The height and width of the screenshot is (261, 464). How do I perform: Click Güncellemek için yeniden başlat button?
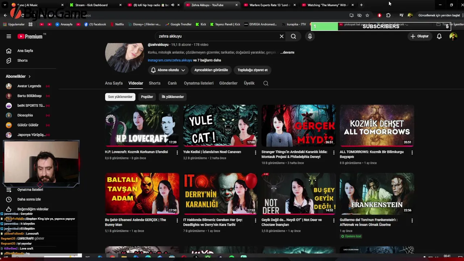[x=439, y=15]
